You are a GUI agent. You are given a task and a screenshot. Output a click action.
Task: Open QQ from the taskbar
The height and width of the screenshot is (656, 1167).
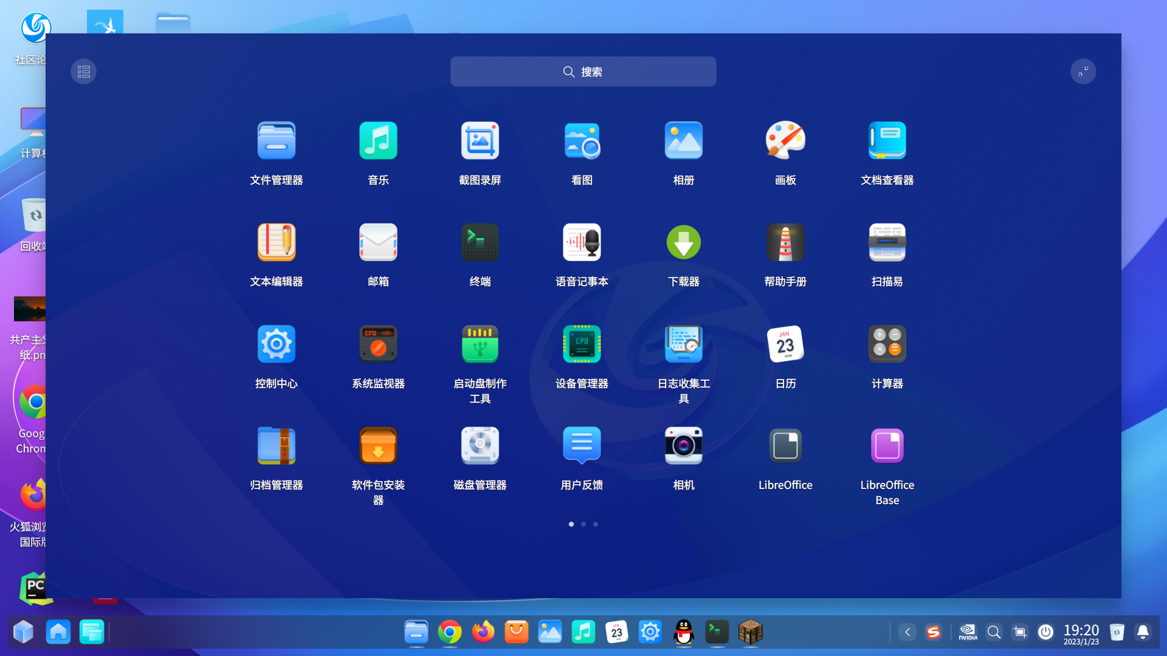coord(683,632)
